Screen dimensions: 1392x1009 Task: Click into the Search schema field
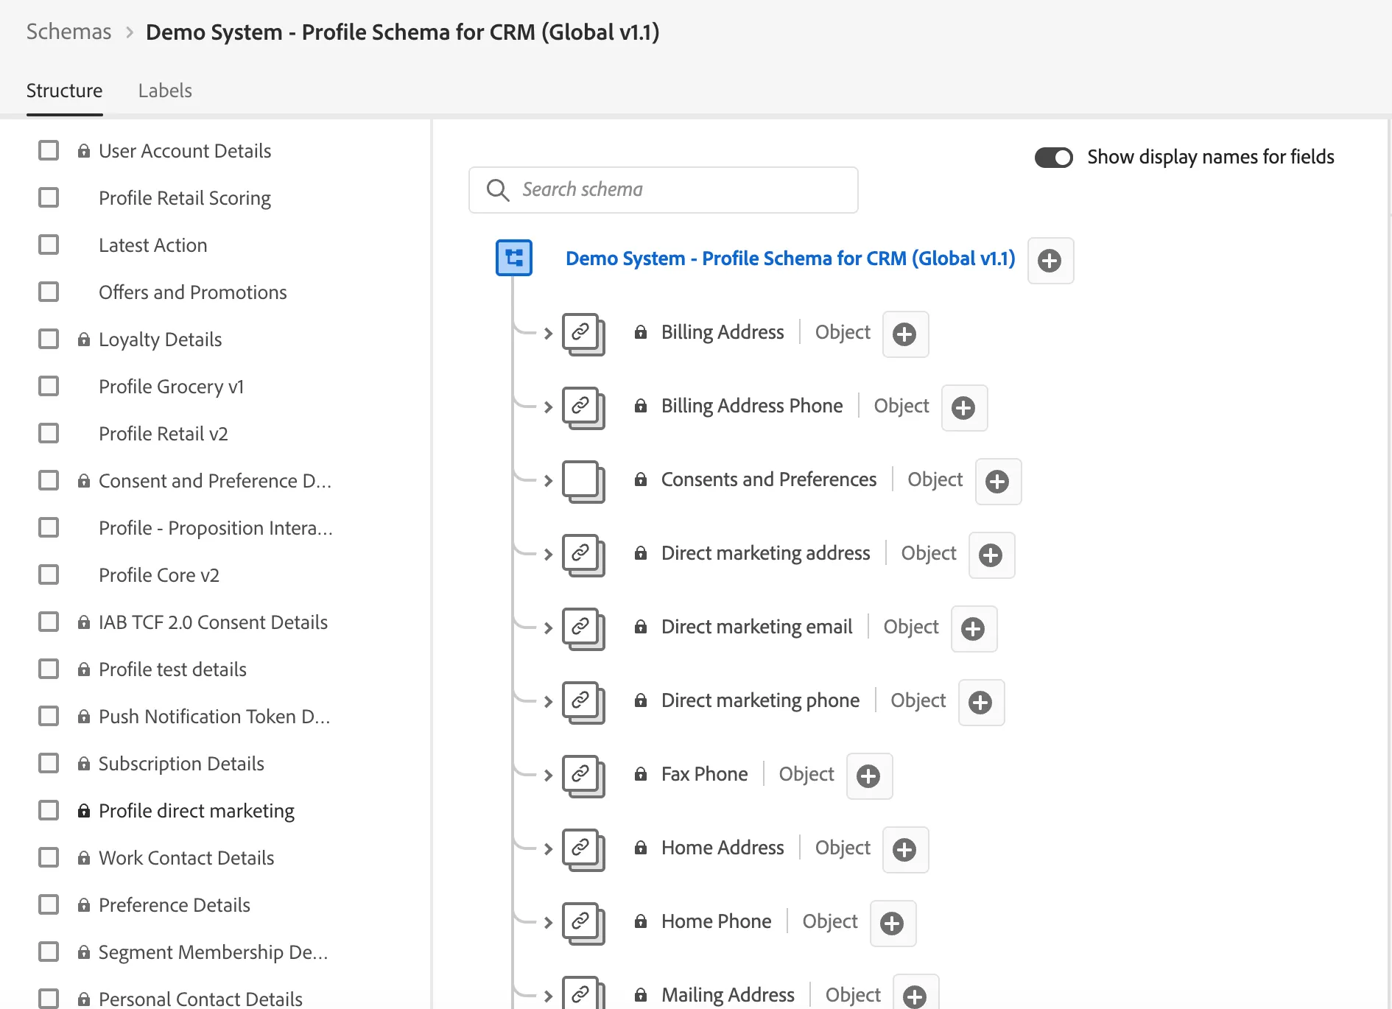[663, 190]
